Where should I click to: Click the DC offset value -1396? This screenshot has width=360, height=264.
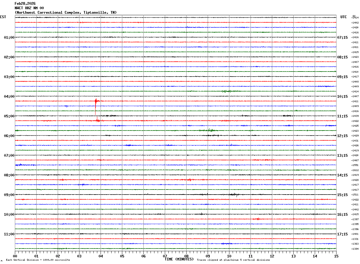click(x=355, y=229)
